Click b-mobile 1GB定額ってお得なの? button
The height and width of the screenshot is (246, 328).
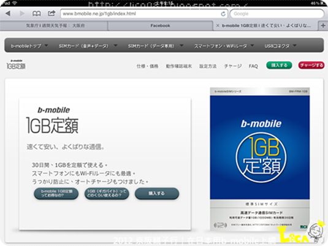56,193
